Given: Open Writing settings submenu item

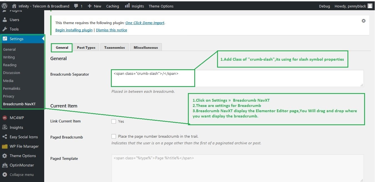Looking at the screenshot, I should (9, 57).
